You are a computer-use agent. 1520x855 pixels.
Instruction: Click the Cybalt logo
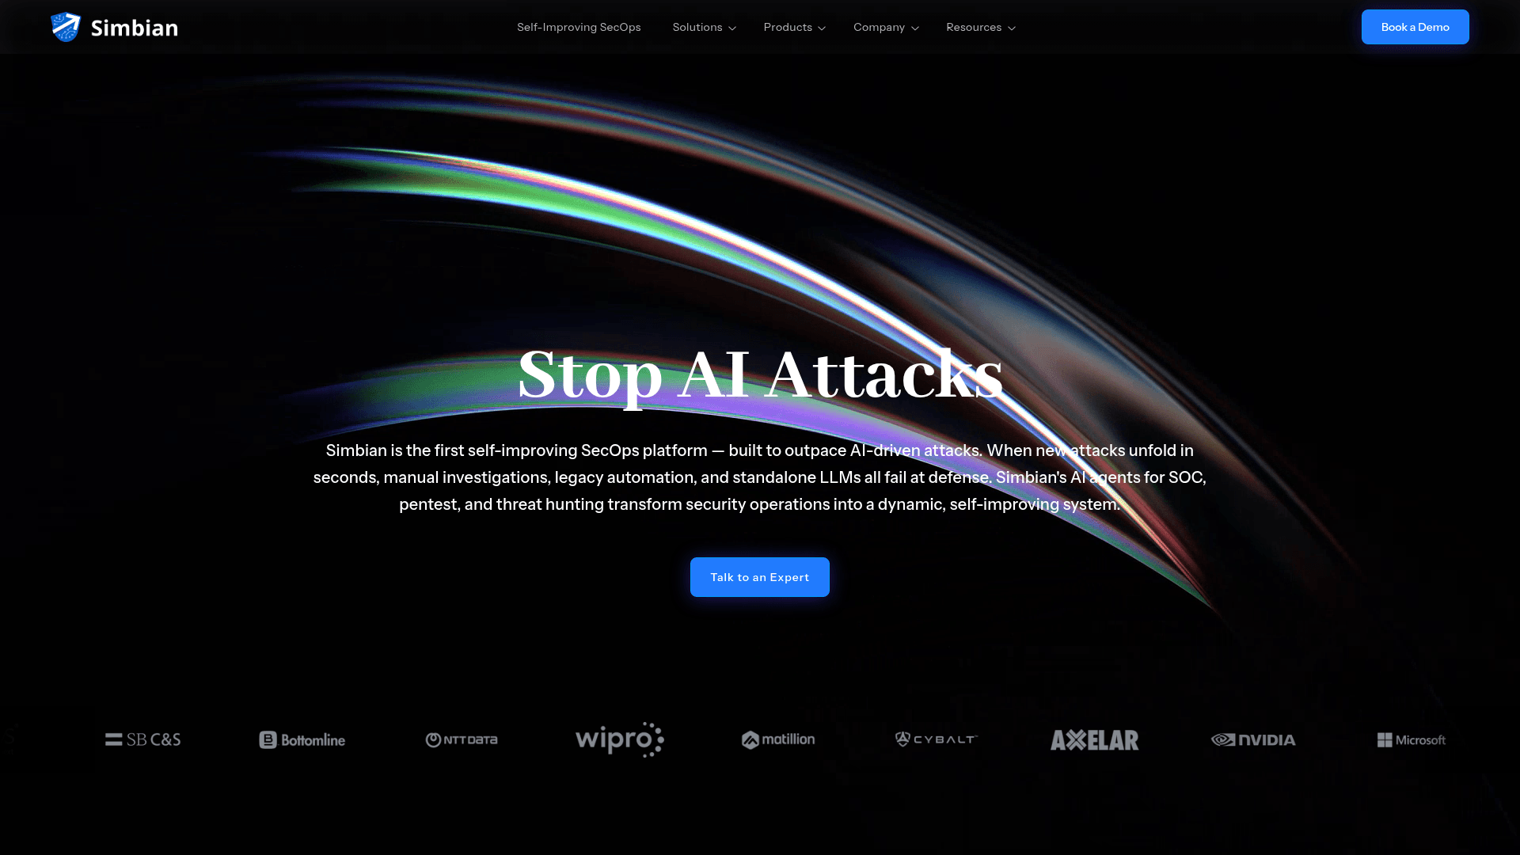pyautogui.click(x=937, y=739)
